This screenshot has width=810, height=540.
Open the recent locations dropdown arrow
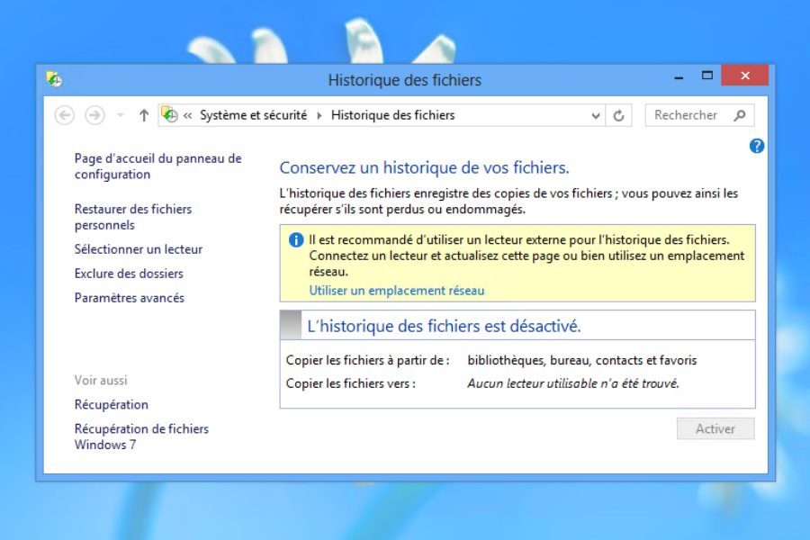[121, 115]
